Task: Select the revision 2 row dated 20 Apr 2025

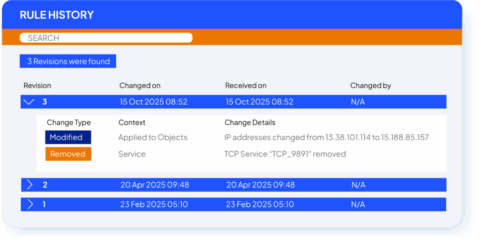Action: coord(233,185)
